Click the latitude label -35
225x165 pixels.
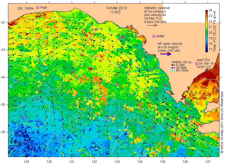[2, 105]
